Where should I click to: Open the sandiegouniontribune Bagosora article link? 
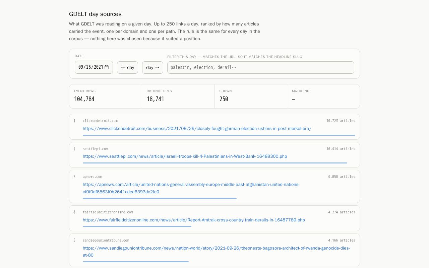point(216,252)
